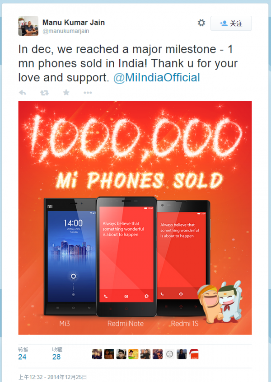Retweet this tweet using the retweet icon
The height and width of the screenshot is (382, 271).
tap(44, 93)
